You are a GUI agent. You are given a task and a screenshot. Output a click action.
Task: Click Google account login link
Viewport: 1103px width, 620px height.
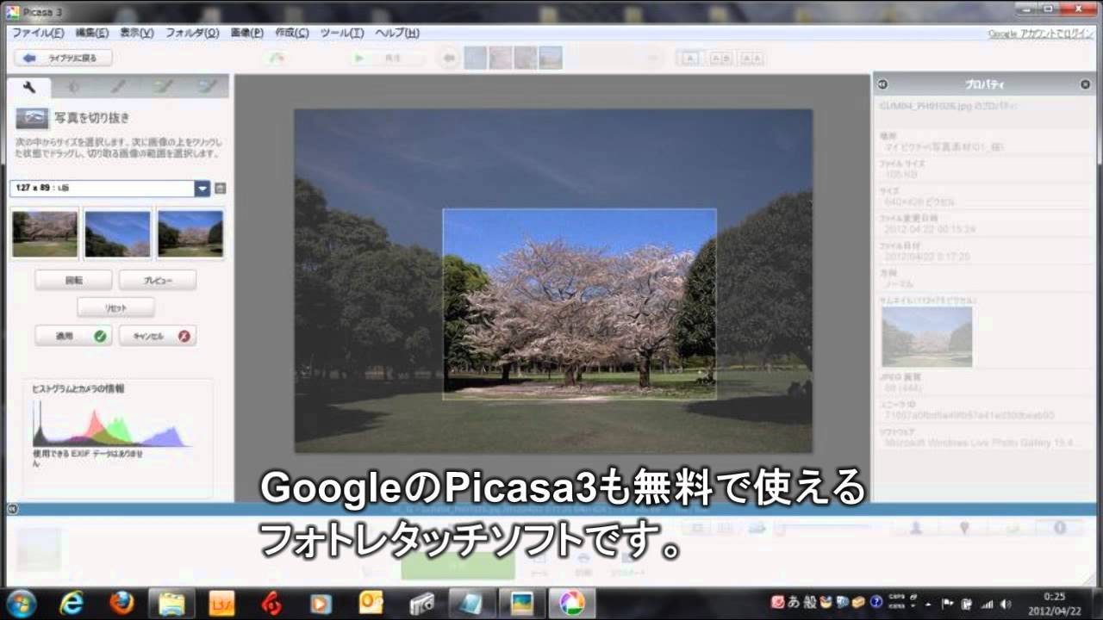click(x=1041, y=34)
